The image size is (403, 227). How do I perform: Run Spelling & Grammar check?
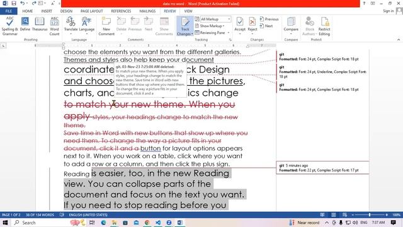point(10,26)
